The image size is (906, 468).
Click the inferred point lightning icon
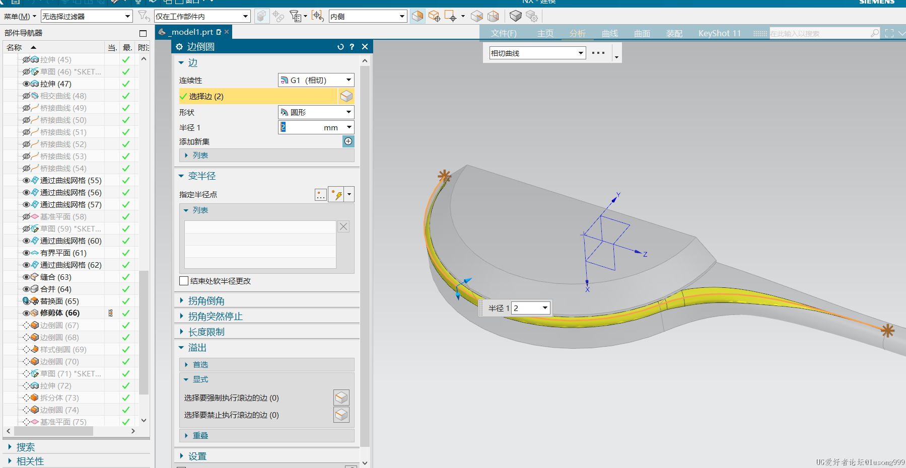[336, 195]
